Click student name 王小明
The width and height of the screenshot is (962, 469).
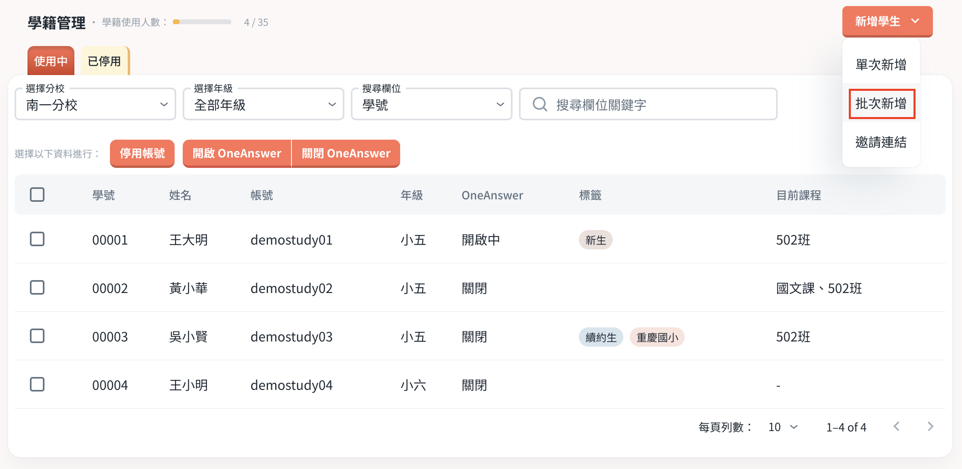click(188, 385)
